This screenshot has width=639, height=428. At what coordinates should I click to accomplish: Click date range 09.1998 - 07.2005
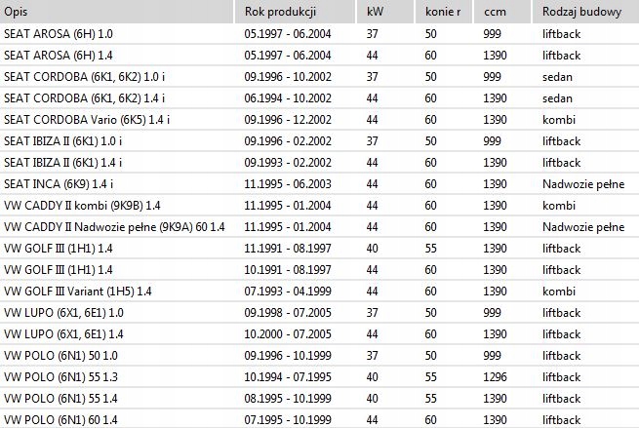pos(288,313)
